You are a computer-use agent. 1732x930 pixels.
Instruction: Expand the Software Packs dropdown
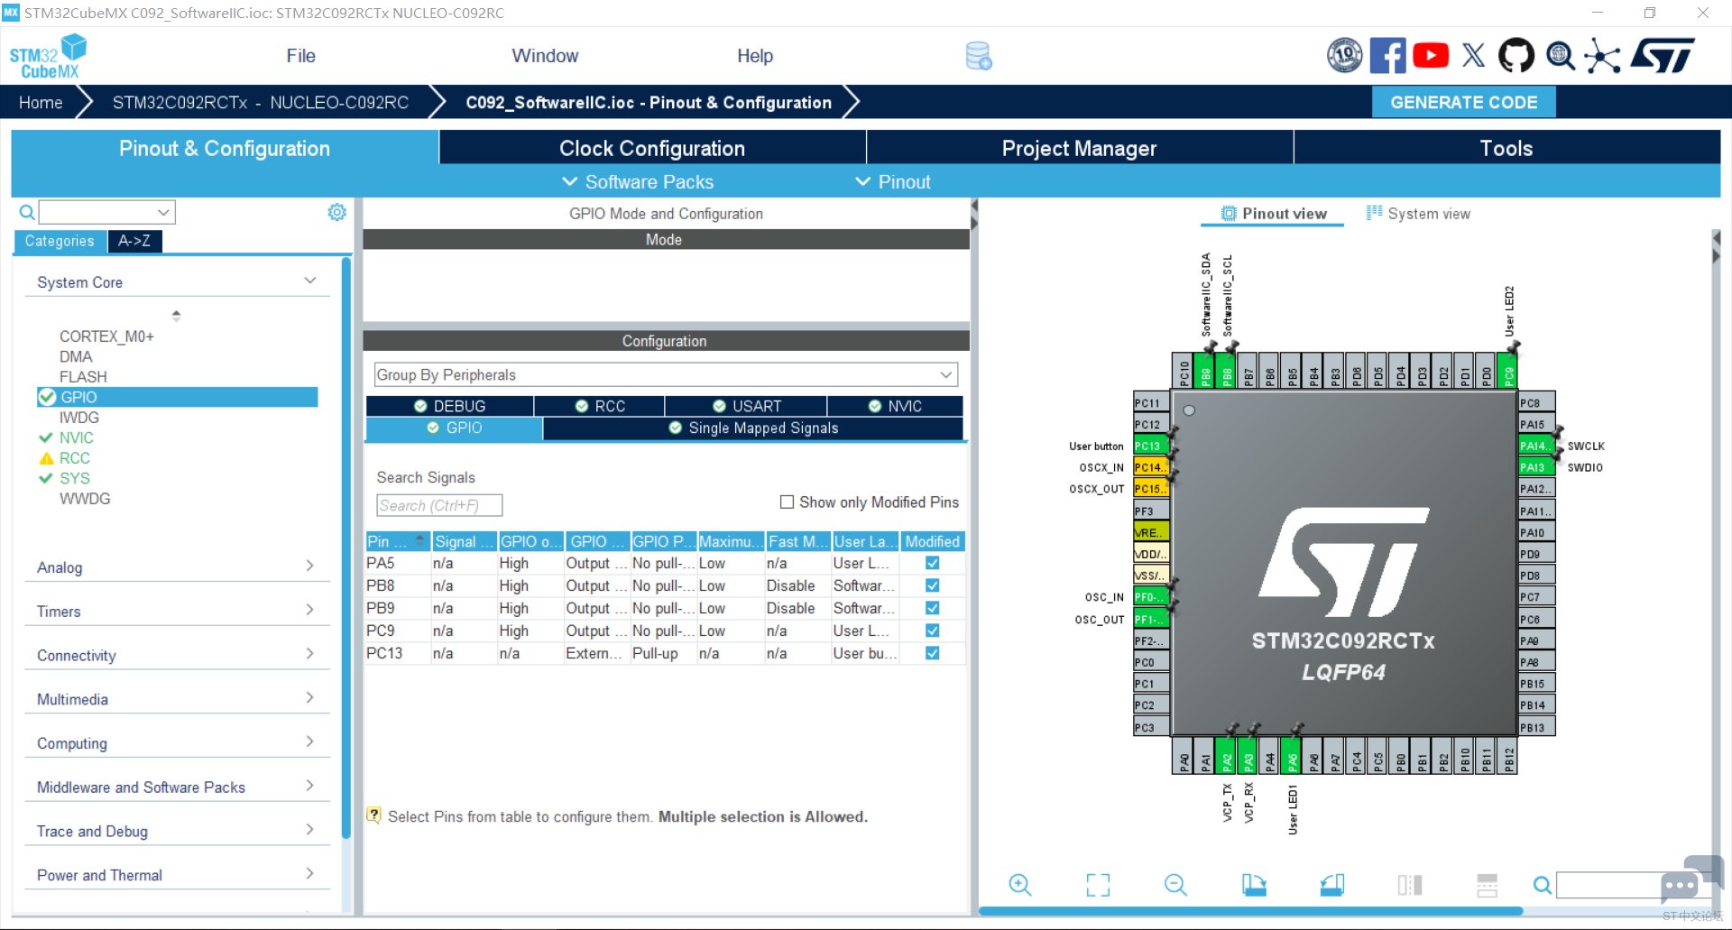(638, 181)
